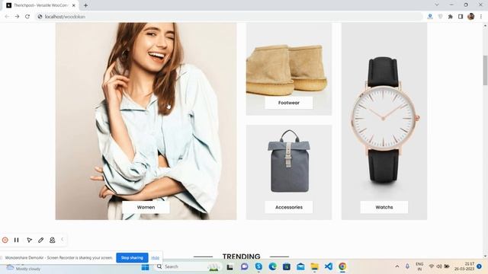The height and width of the screenshot is (274, 488).
Task: Open the Mail app from taskbar
Action: [300, 266]
